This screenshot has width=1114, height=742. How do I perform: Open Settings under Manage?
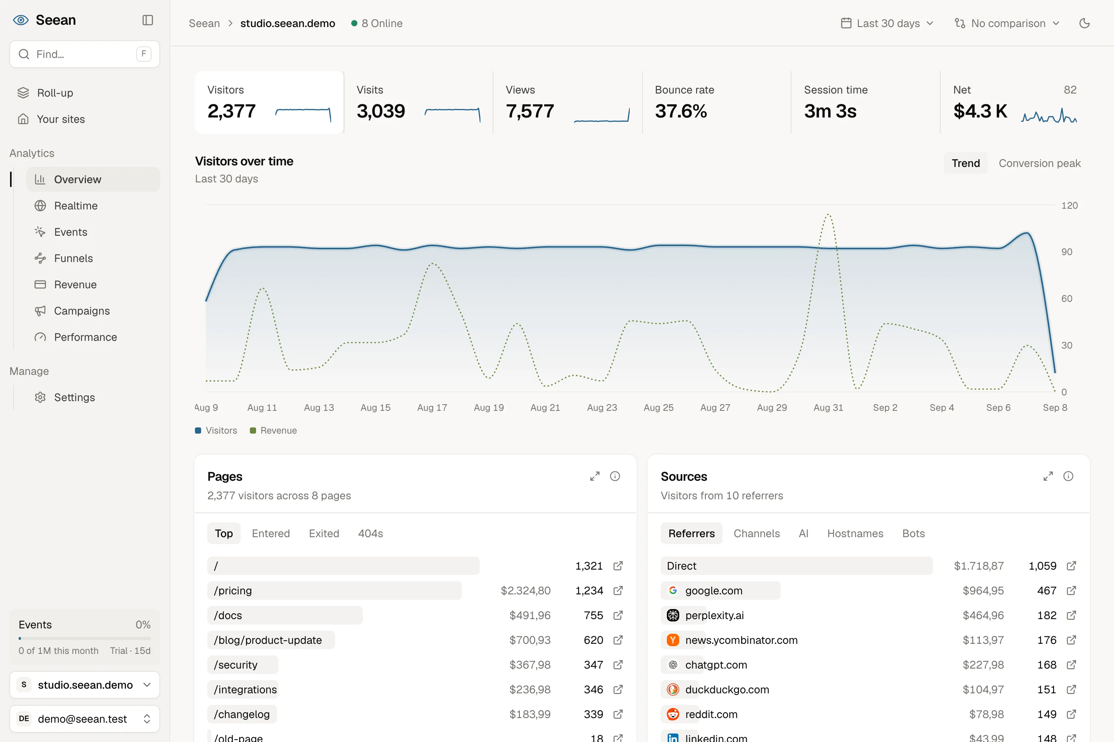point(93,398)
